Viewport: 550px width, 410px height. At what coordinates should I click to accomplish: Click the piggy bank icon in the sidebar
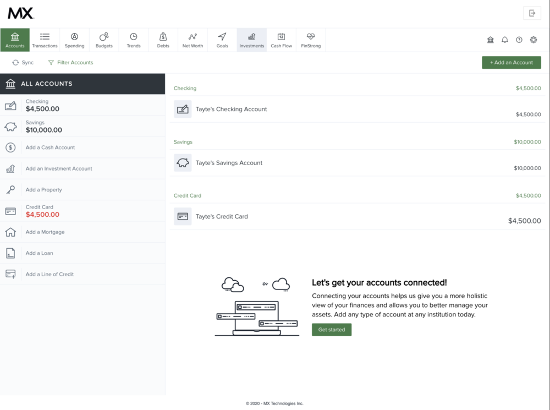(x=10, y=127)
